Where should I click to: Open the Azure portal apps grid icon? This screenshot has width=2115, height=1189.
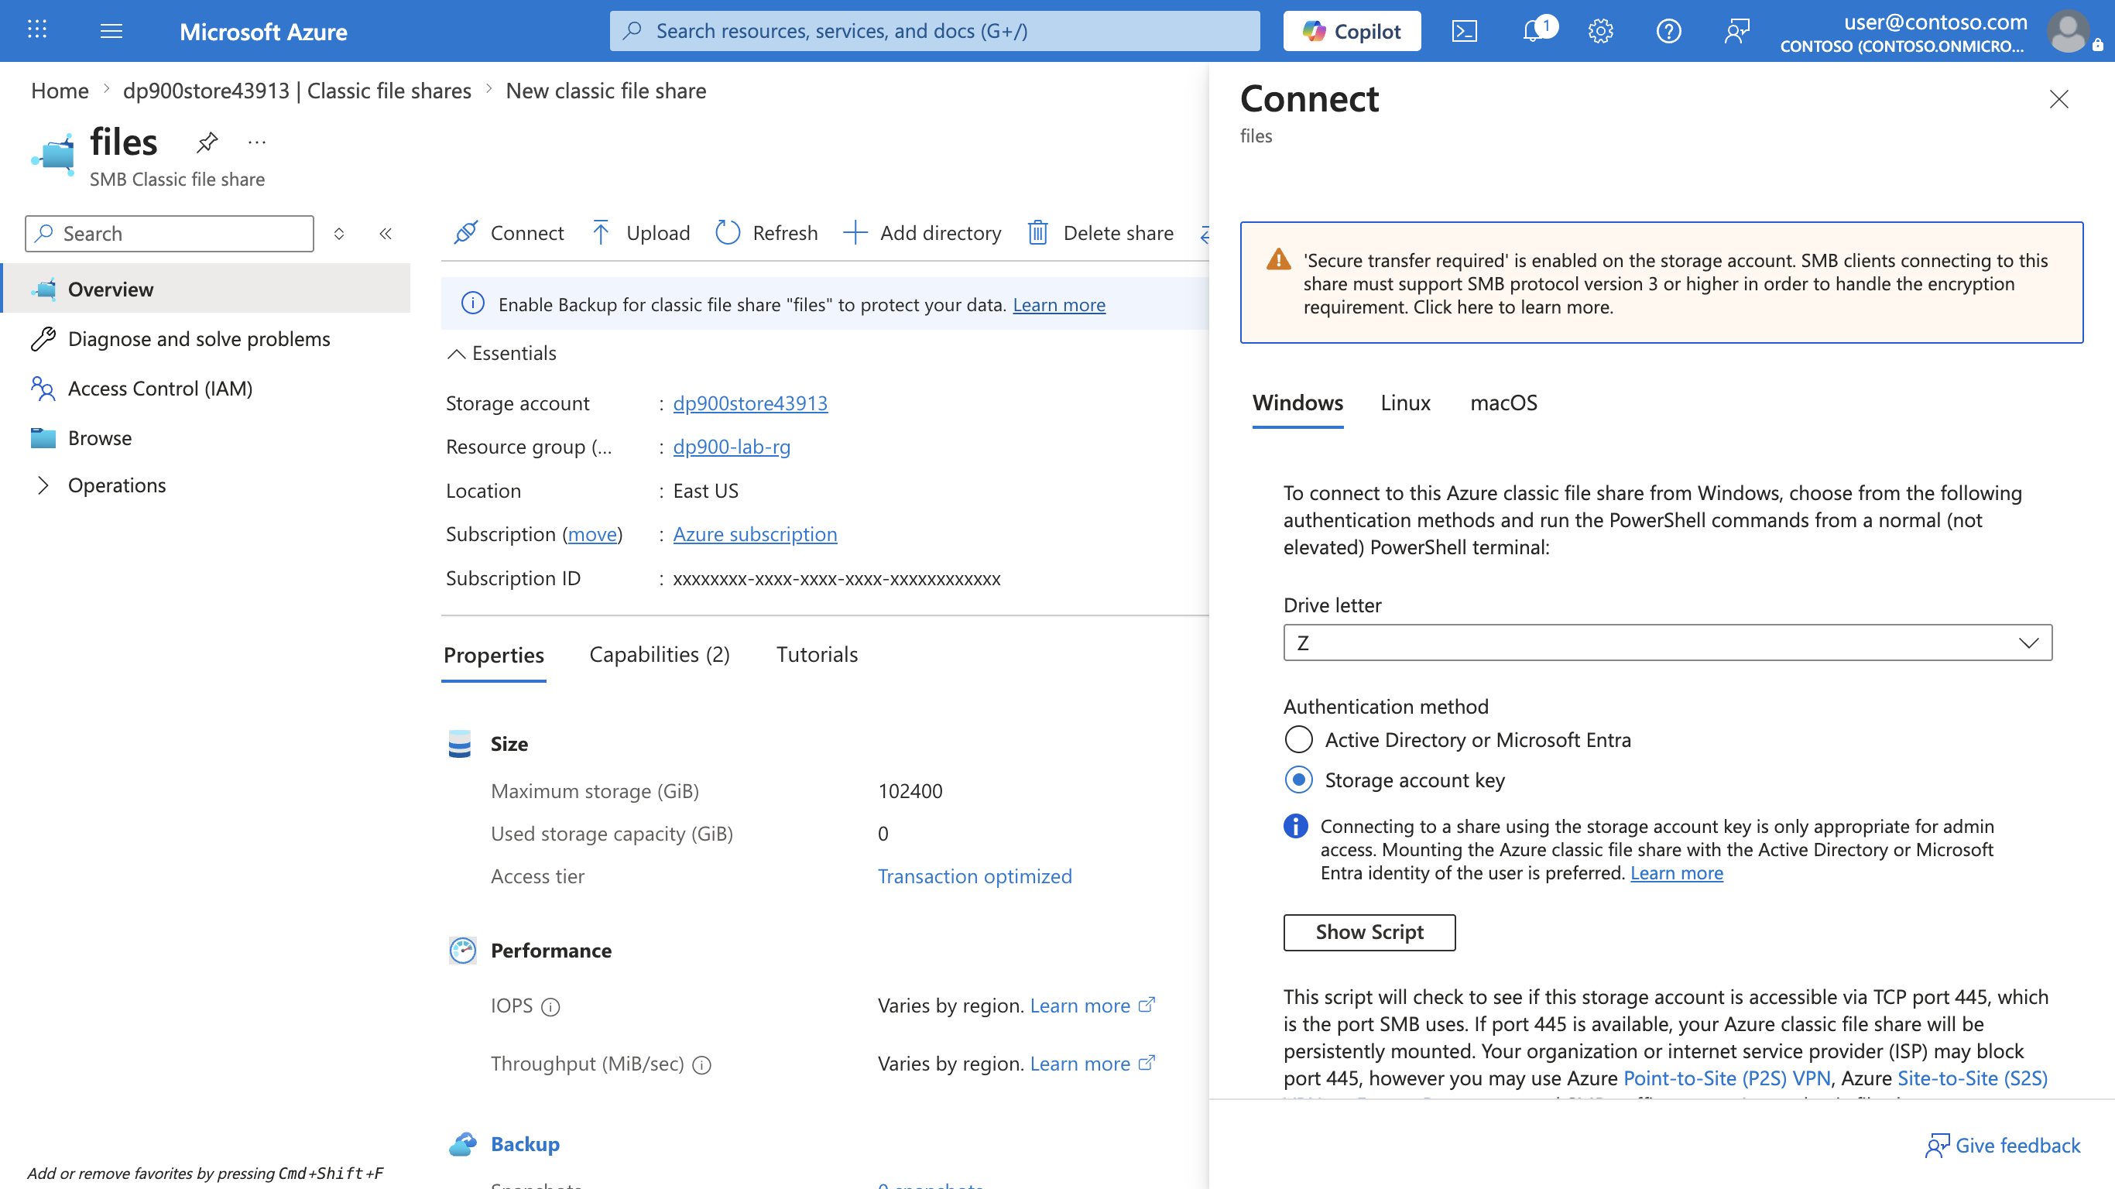click(37, 30)
